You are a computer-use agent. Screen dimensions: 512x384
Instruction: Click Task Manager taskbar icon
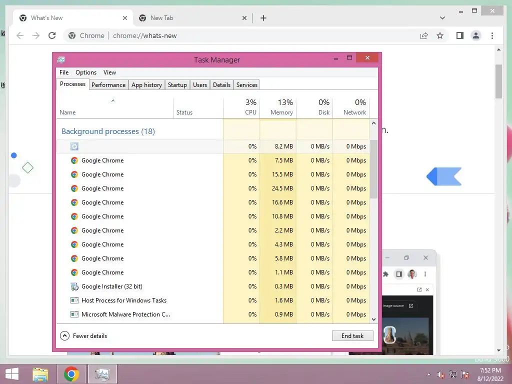coord(102,374)
